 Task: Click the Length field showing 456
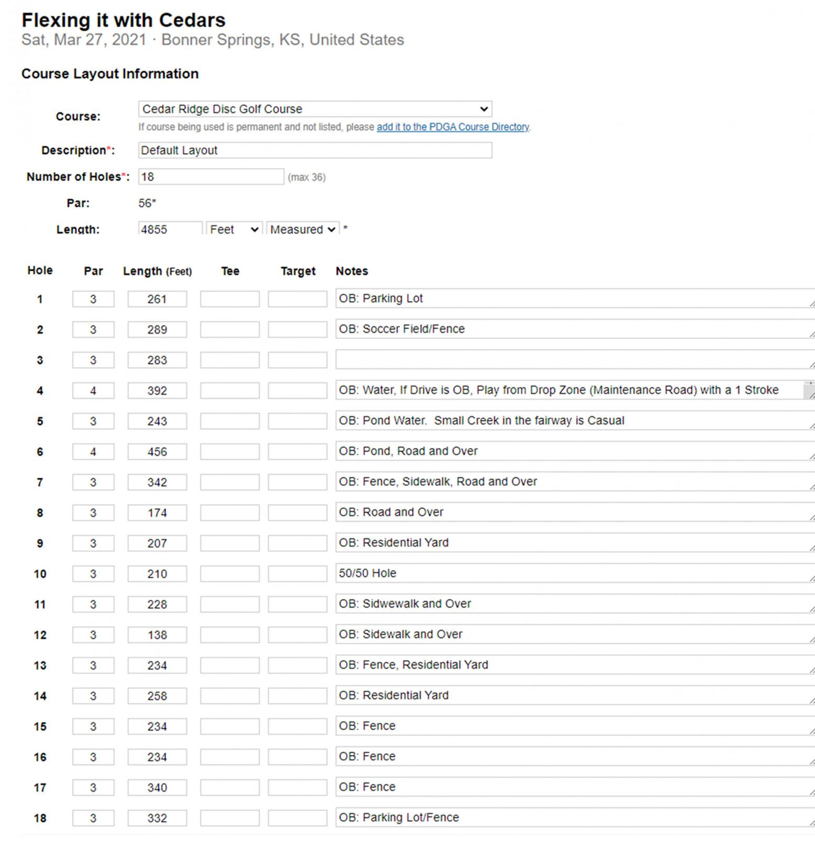point(157,452)
